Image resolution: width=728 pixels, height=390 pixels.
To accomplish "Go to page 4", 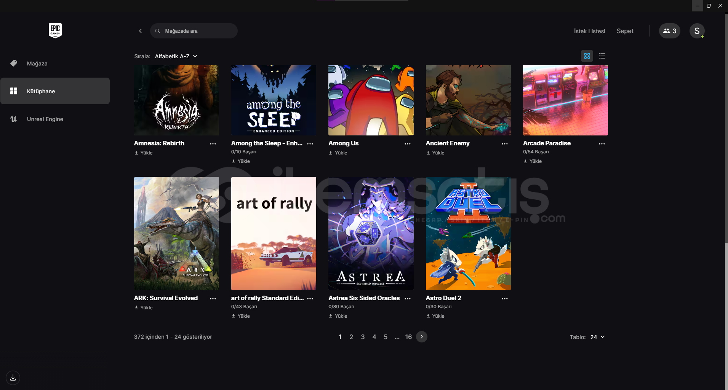I will (x=374, y=337).
